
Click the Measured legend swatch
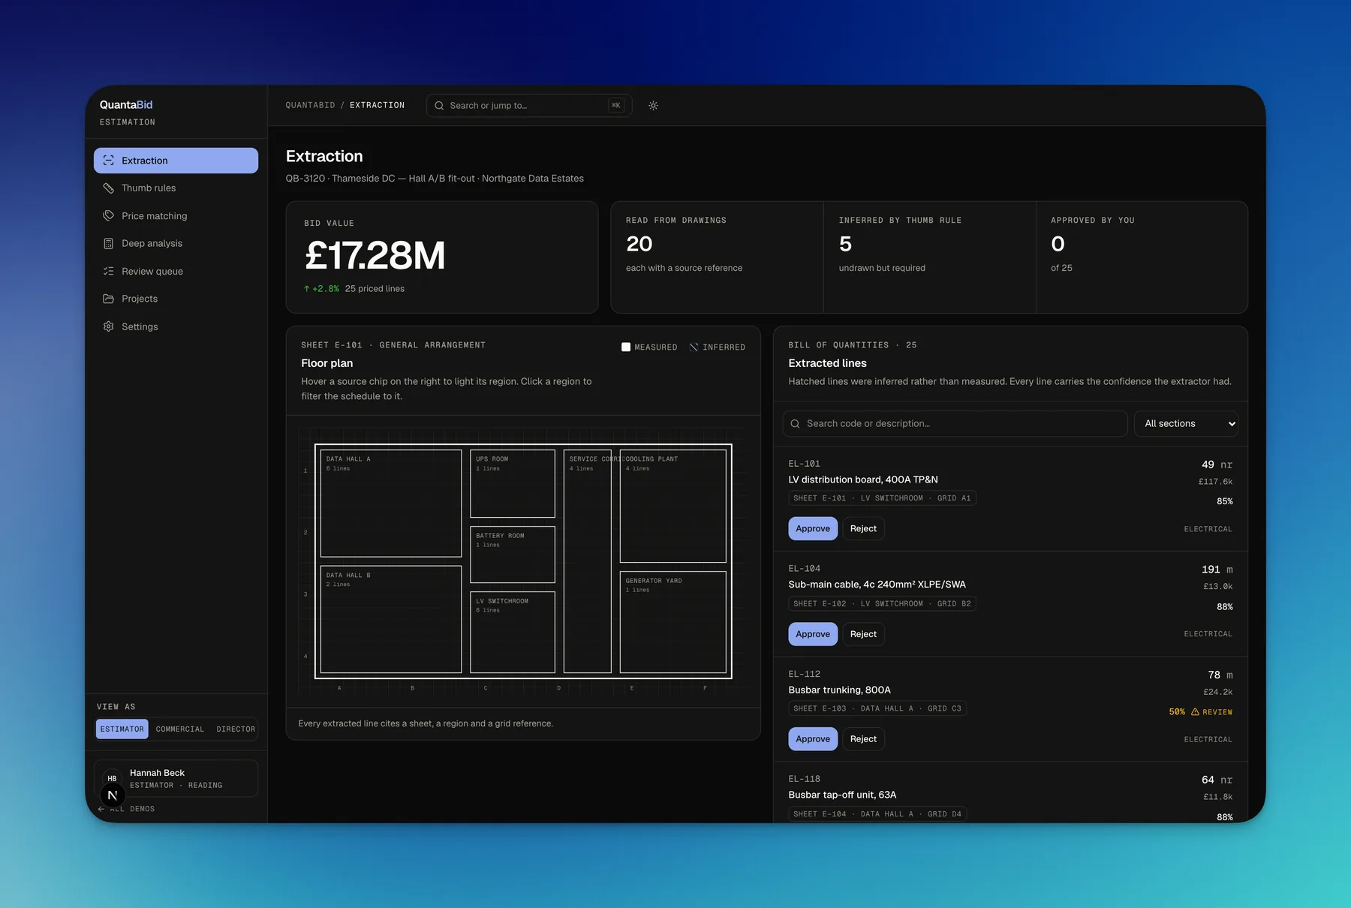point(626,347)
